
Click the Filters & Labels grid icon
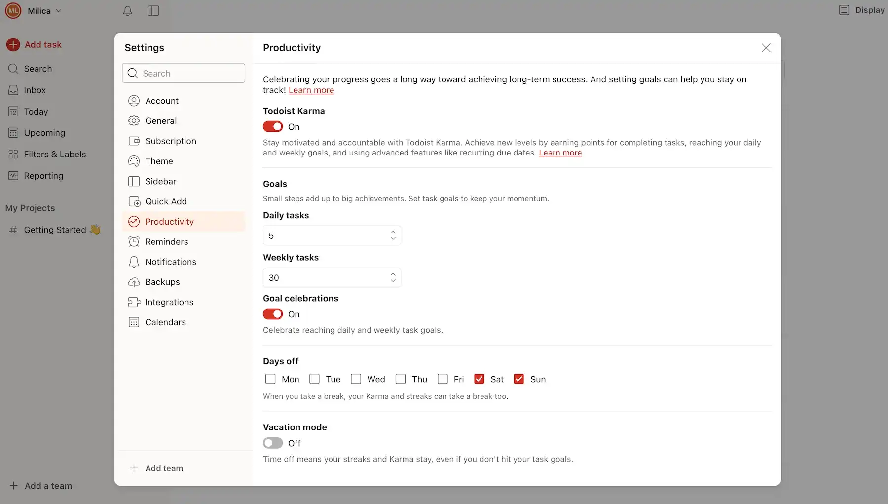(x=13, y=155)
